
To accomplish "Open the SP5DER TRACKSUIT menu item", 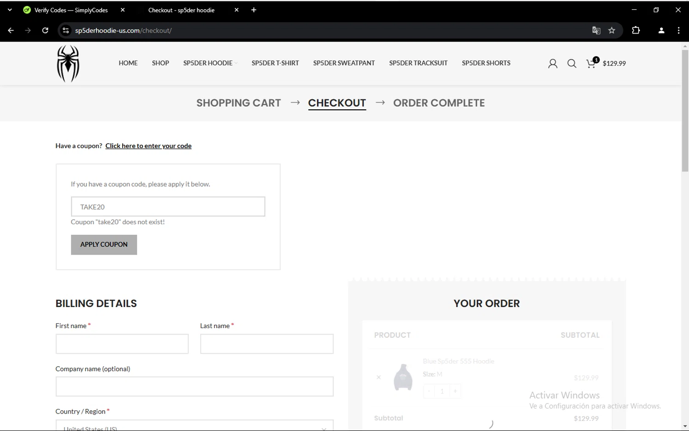I will click(418, 63).
